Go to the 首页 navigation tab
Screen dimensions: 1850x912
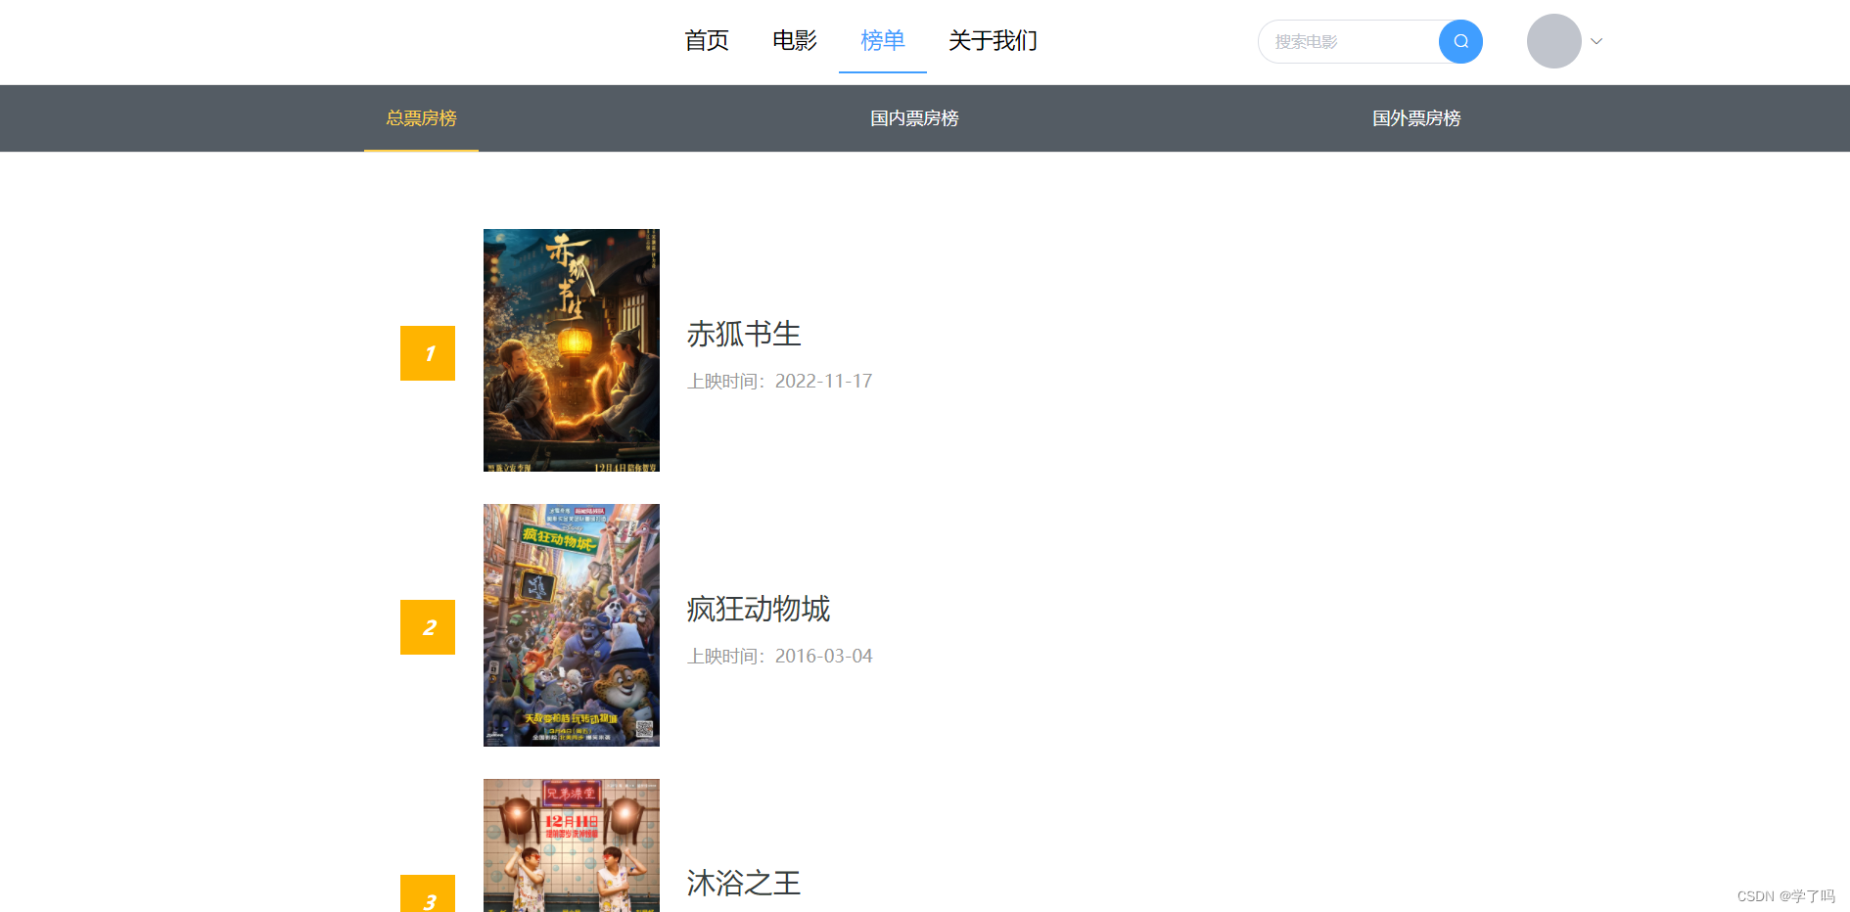point(707,40)
